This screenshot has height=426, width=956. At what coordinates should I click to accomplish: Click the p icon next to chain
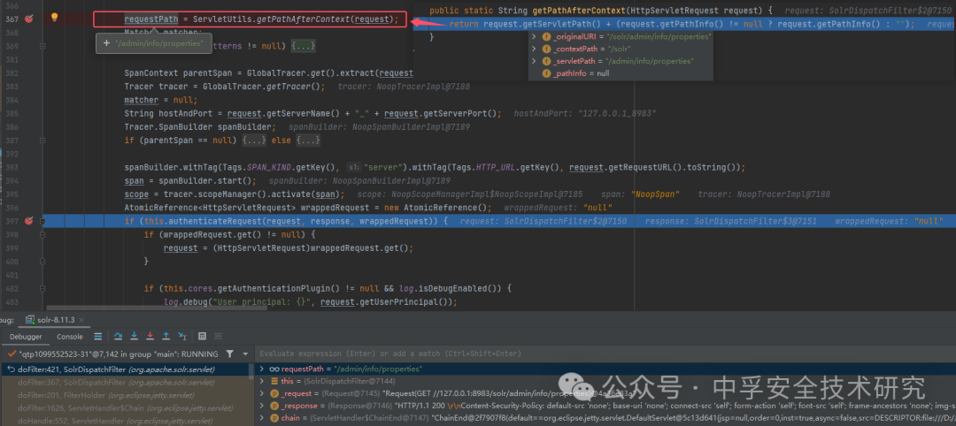(274, 418)
